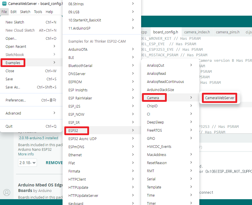
Task: Expand the Open Recent submenu
Action: 31,46
